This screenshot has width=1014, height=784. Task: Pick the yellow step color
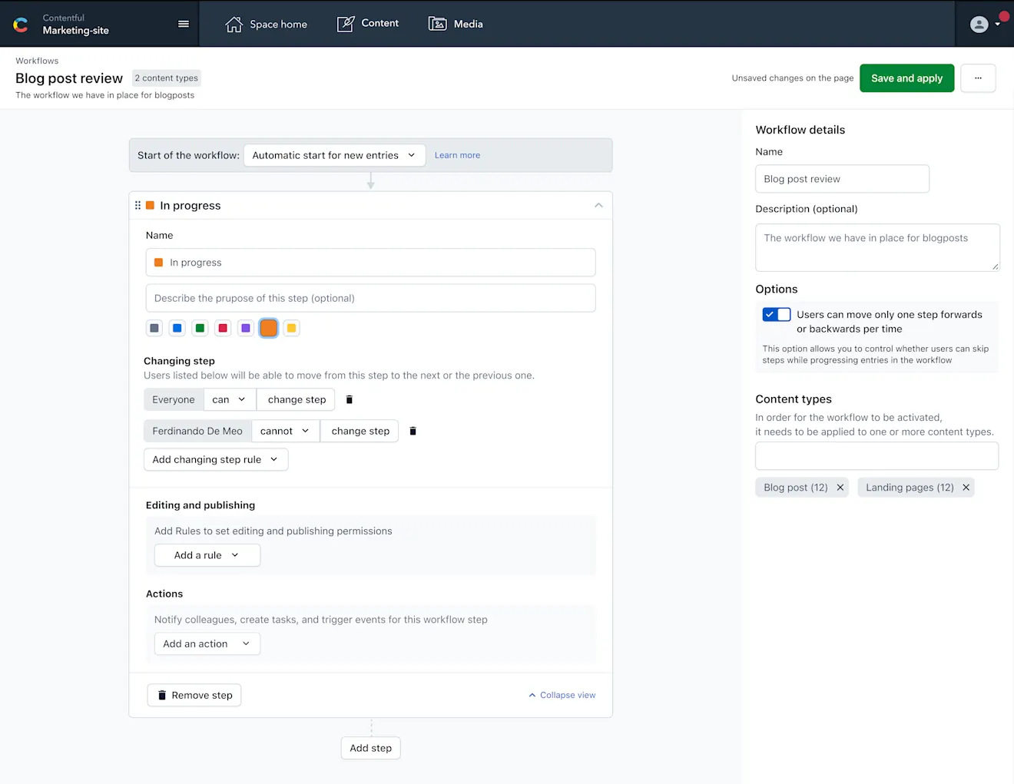(291, 328)
